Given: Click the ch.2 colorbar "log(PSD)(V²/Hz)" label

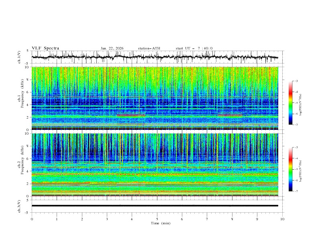Looking at the screenshot, I should click(x=300, y=171).
